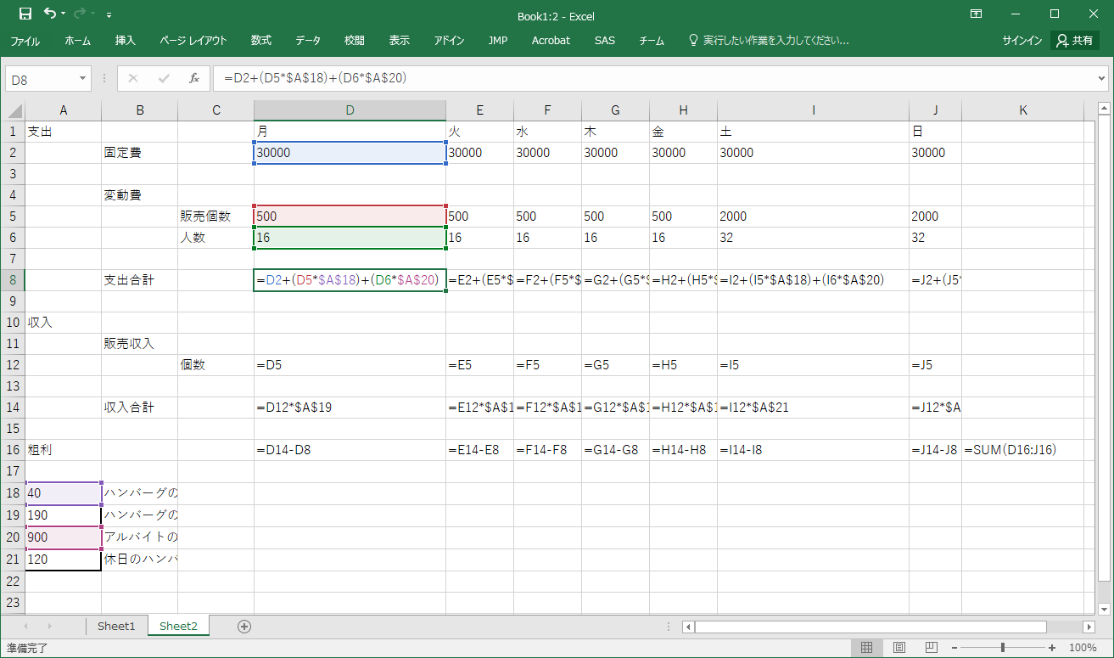Expand the formula bar
This screenshot has height=658, width=1114.
tap(1101, 79)
